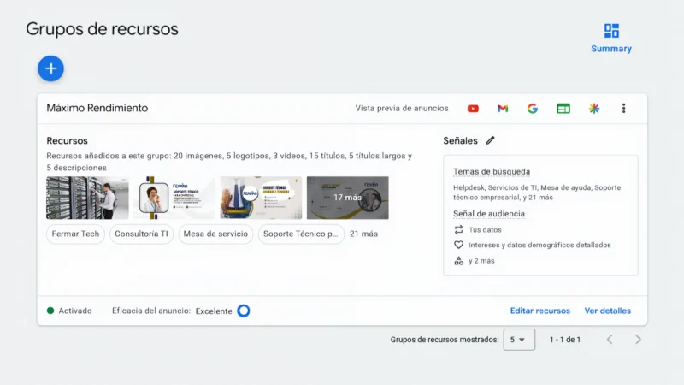
Task: Click Ver detalles link
Action: (x=607, y=311)
